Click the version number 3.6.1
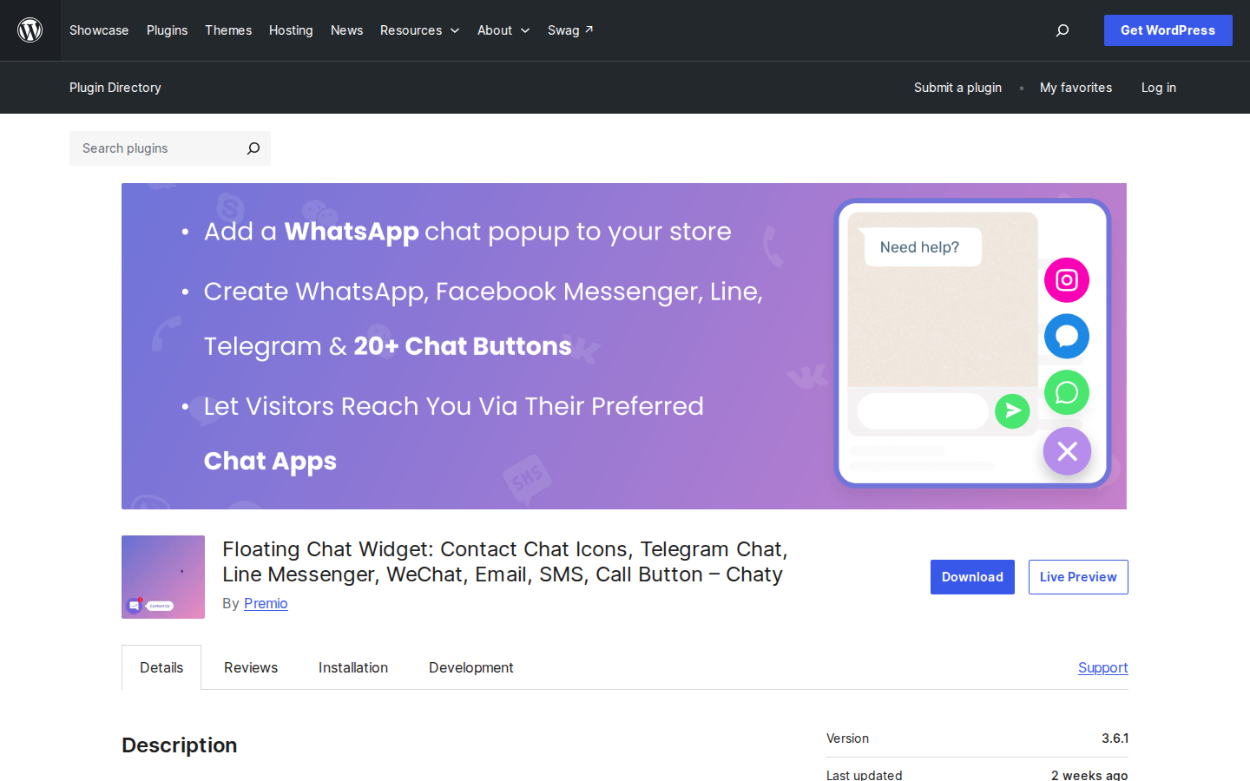The width and height of the screenshot is (1250, 781). (1115, 738)
